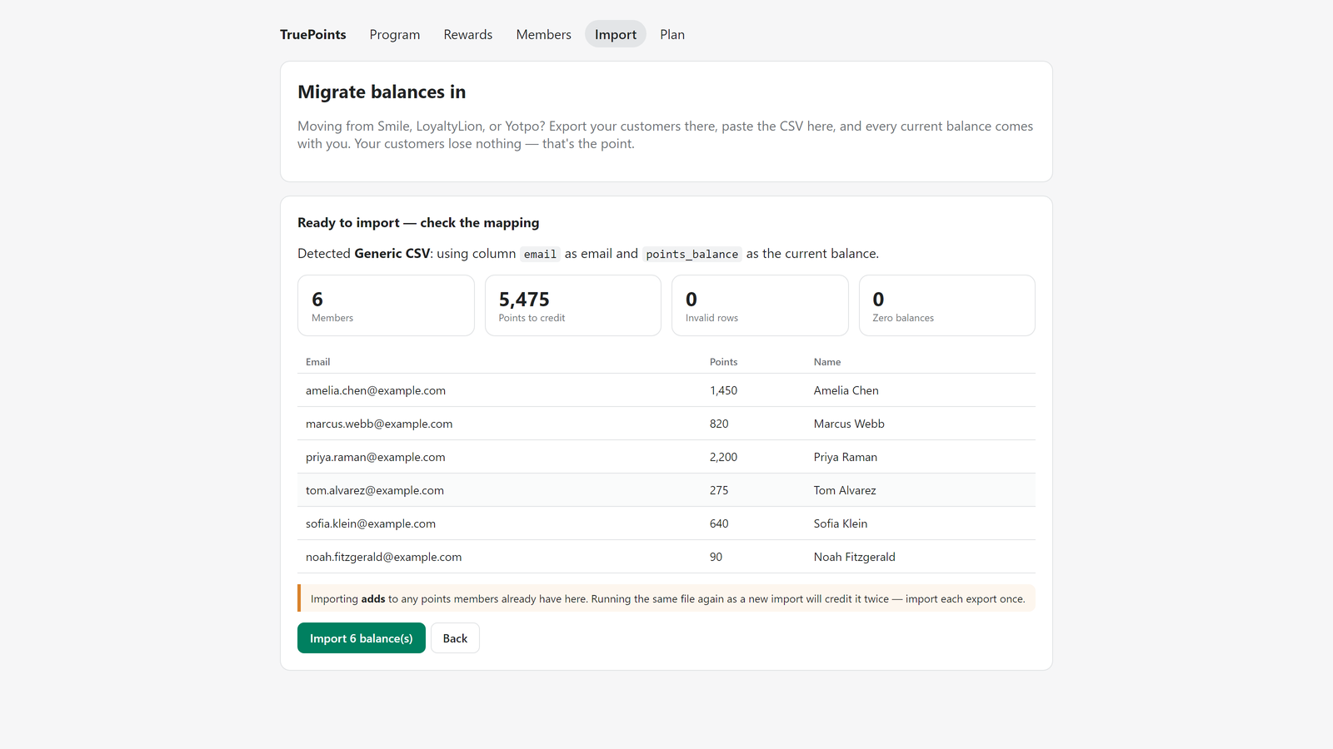Click the 2,200 points value
This screenshot has height=749, width=1333.
(x=723, y=457)
